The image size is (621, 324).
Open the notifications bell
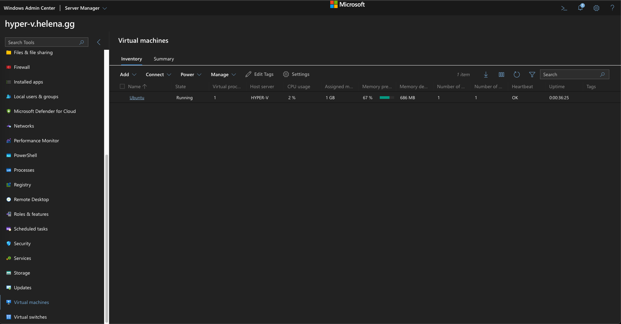click(581, 8)
